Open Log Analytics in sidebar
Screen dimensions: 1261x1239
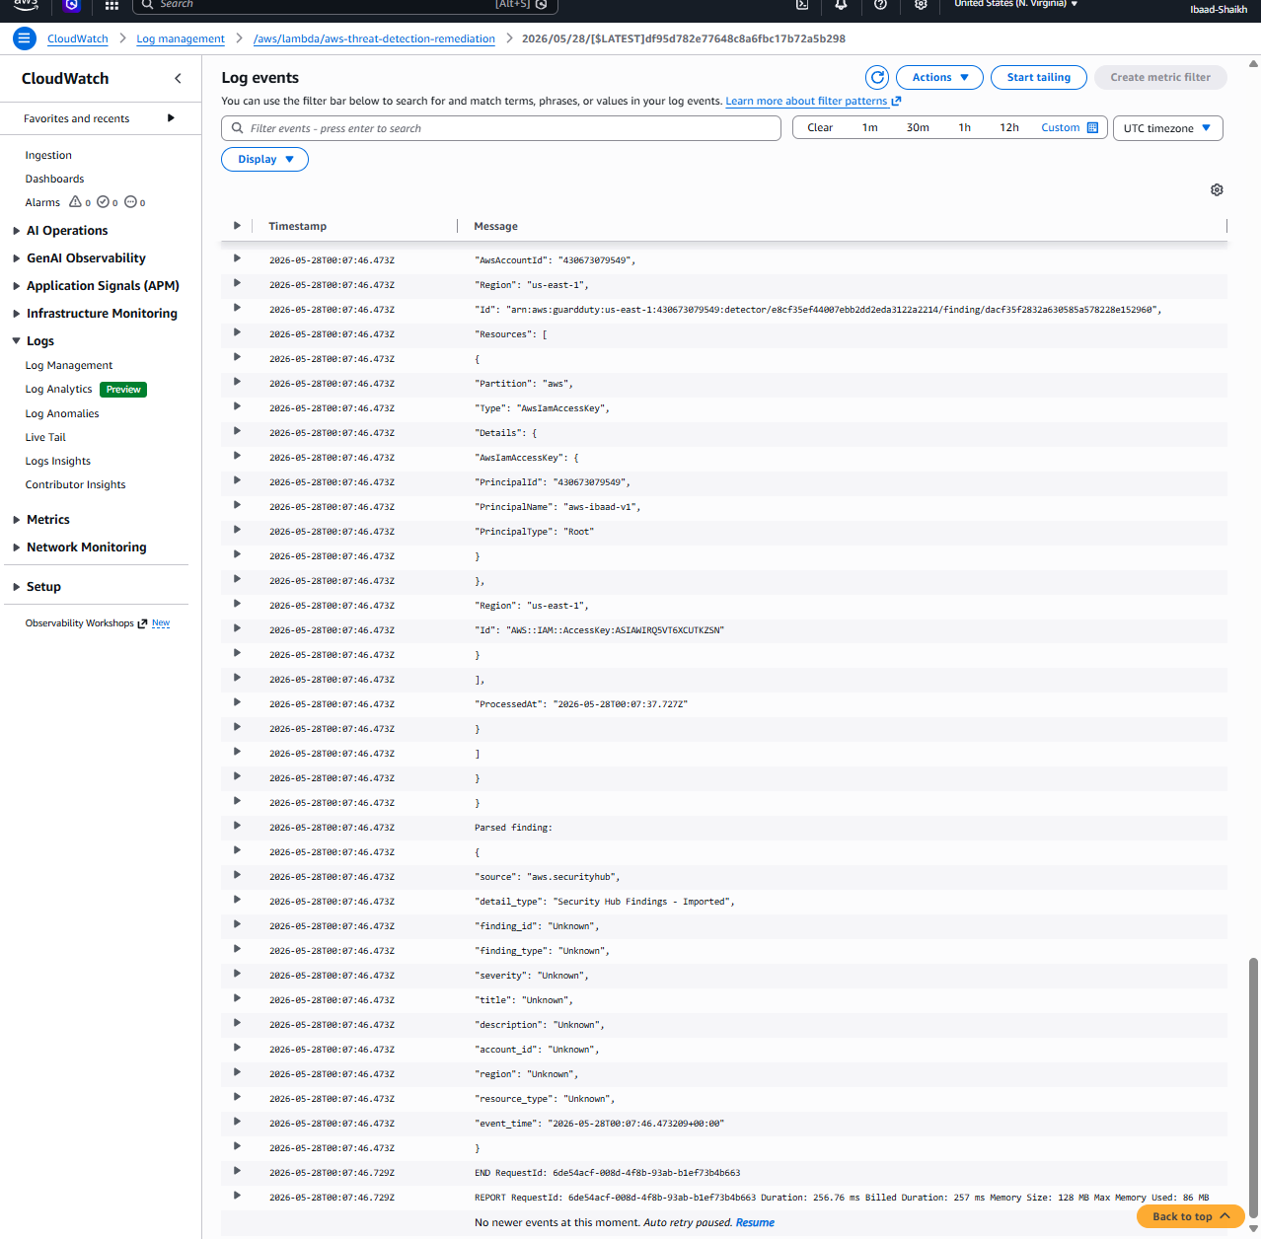click(x=58, y=390)
